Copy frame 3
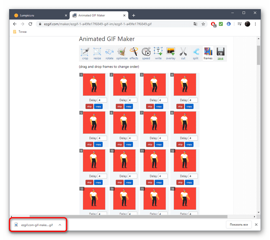Screen dimensions: 270x240 pyautogui.click(x=159, y=107)
